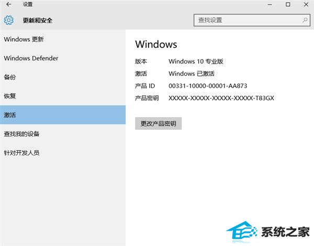314x246 pixels.
Task: Click the Windows 已激活 status text
Action: point(192,73)
